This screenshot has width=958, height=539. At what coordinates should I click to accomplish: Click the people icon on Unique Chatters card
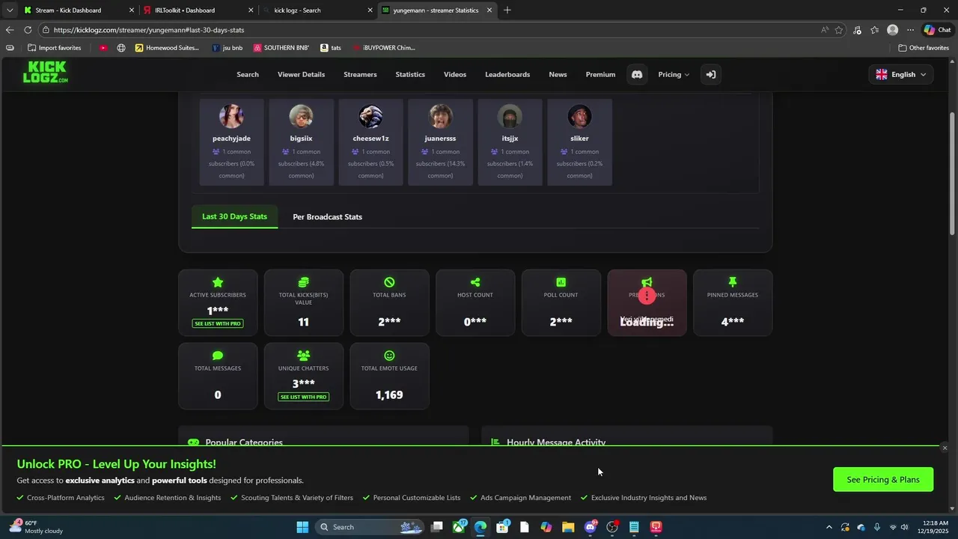[303, 356]
